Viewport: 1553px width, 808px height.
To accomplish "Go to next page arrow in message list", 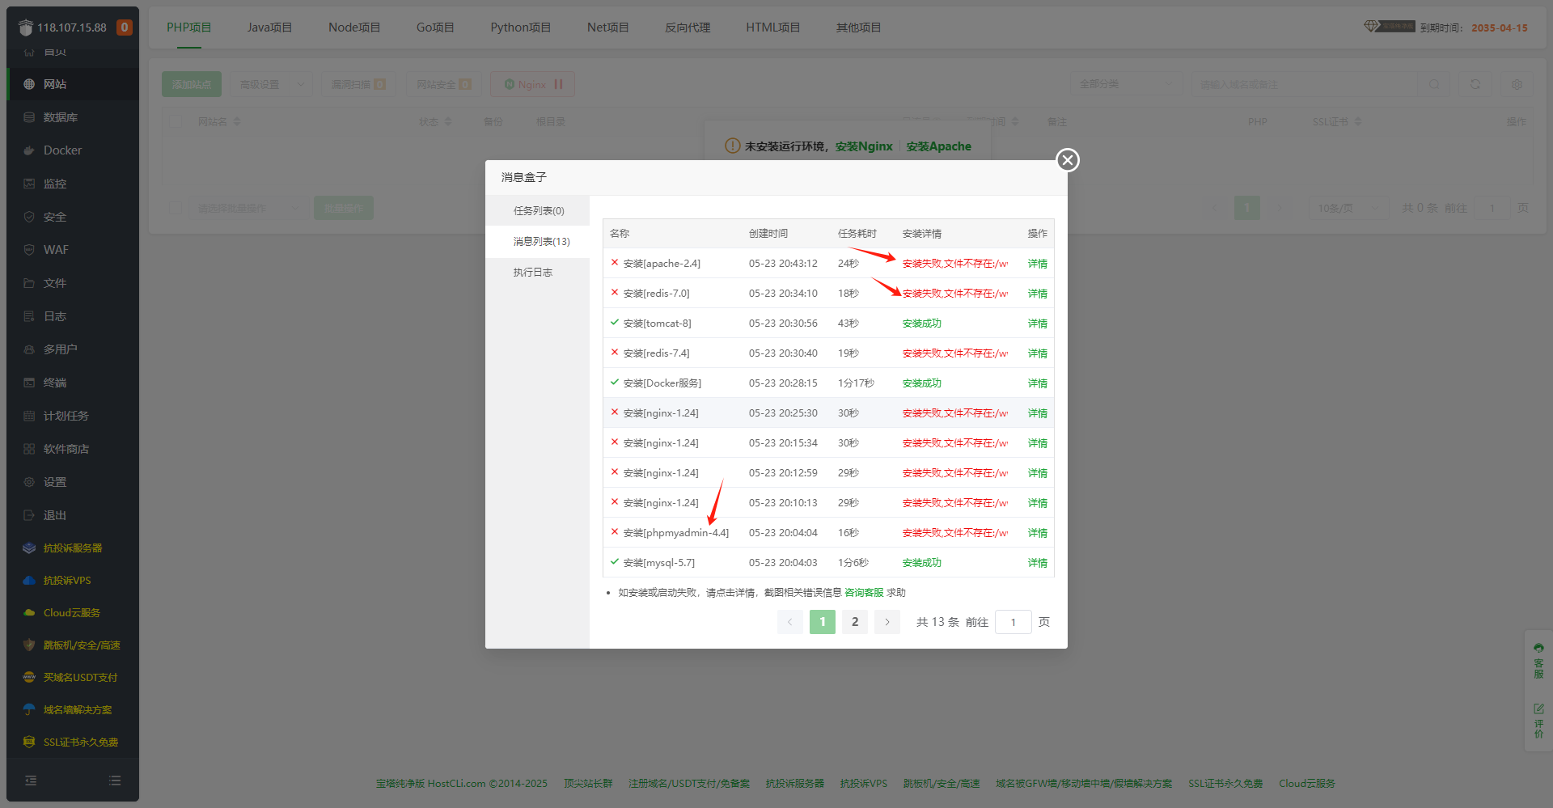I will tap(887, 622).
